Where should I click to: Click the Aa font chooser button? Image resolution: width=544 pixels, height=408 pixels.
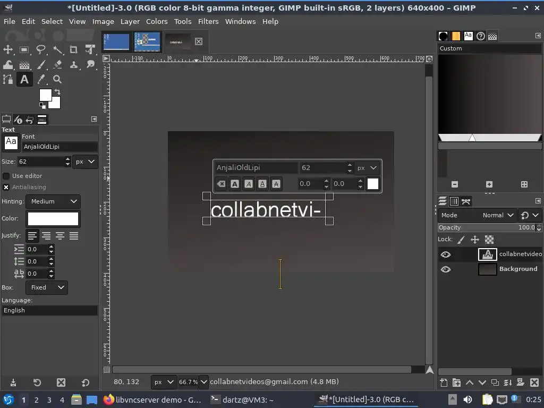tap(11, 142)
